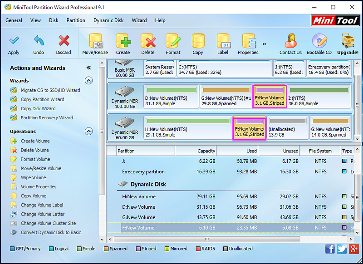Select the F:New Volume 6.10 GB row
Image resolution: width=363 pixels, height=264 pixels.
231,228
